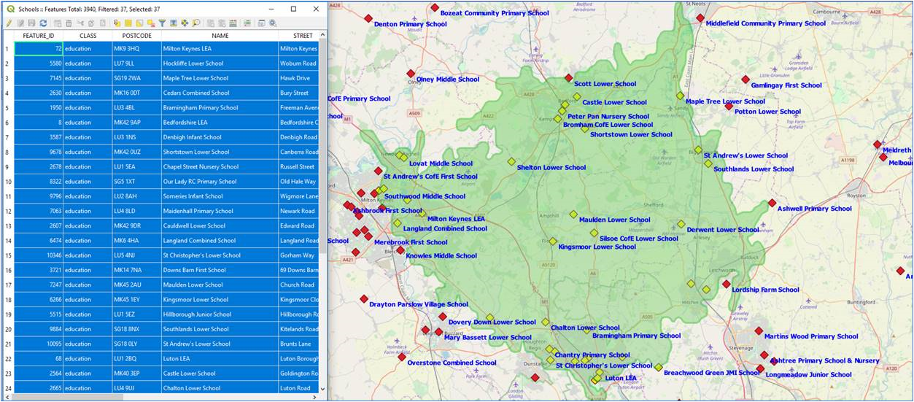
Task: Click the 'Cauldwell Lower School' cell
Action: tap(220, 225)
